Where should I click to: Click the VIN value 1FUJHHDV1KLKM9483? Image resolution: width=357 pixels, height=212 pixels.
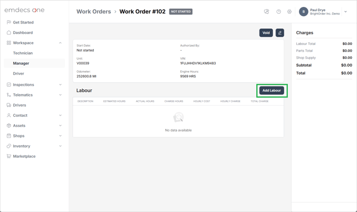198,63
